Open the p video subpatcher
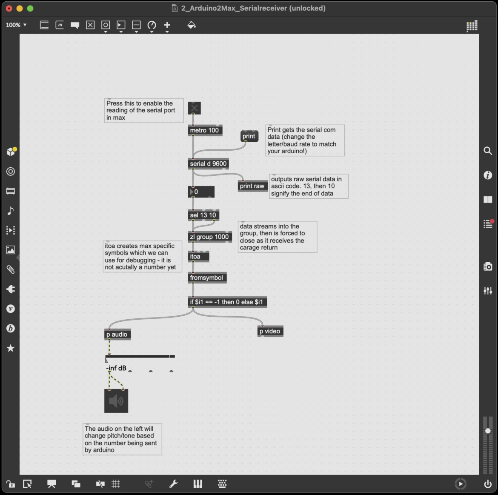498x495 pixels. click(270, 331)
